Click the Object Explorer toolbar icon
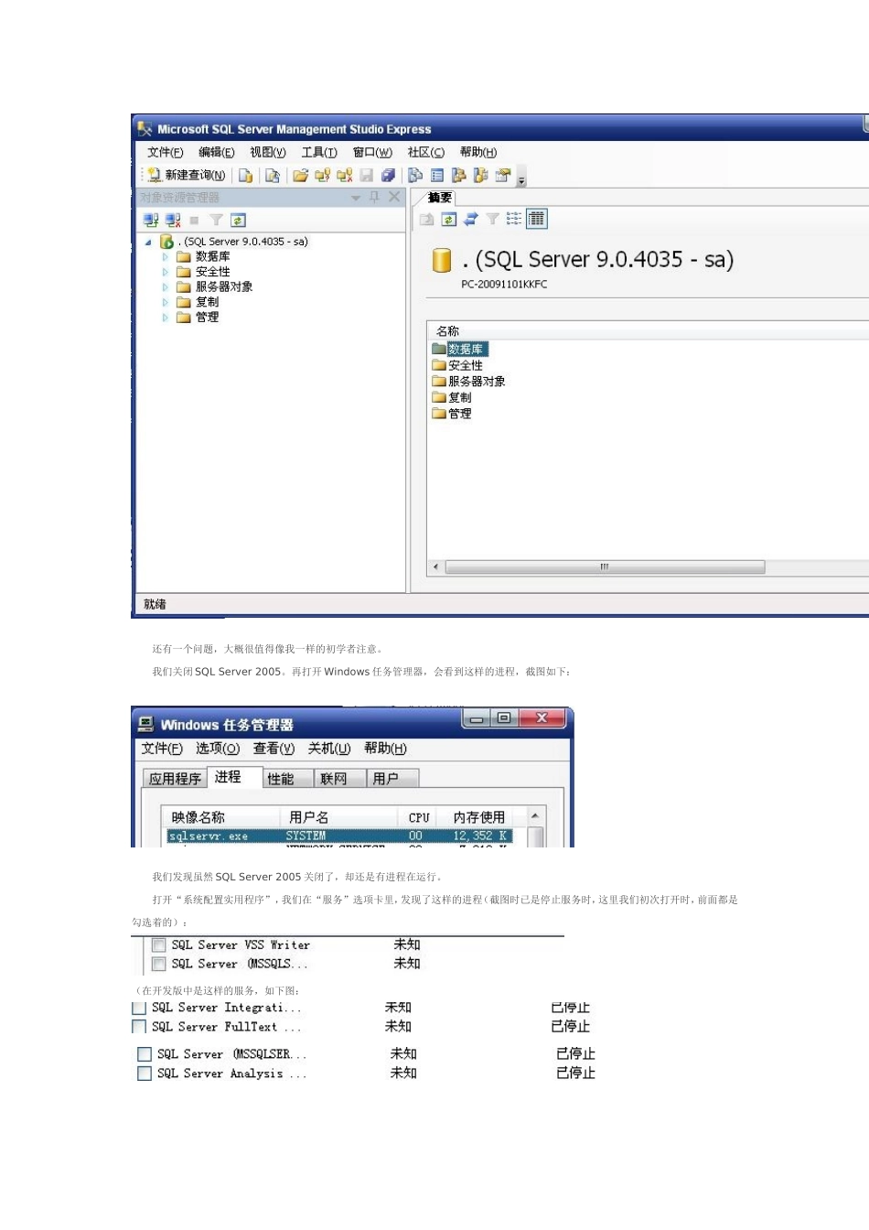 click(458, 175)
